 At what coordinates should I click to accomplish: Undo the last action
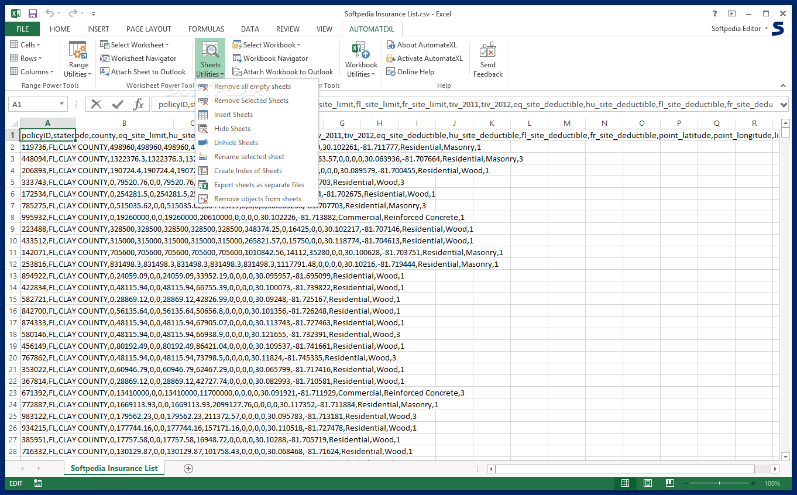[x=50, y=13]
